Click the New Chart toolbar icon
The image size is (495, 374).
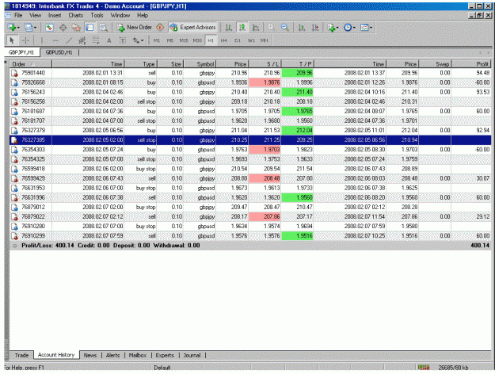12,28
